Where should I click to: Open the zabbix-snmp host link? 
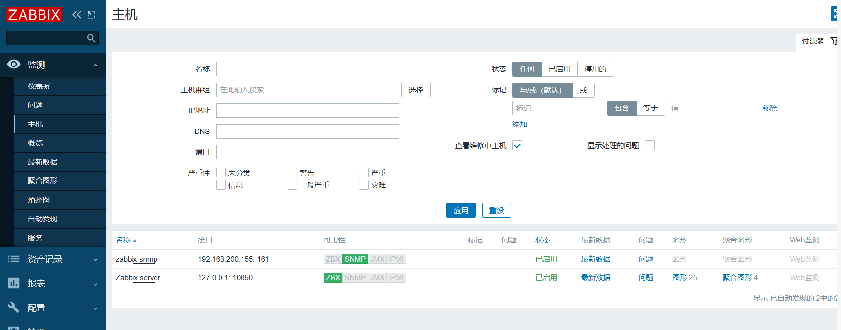(136, 259)
